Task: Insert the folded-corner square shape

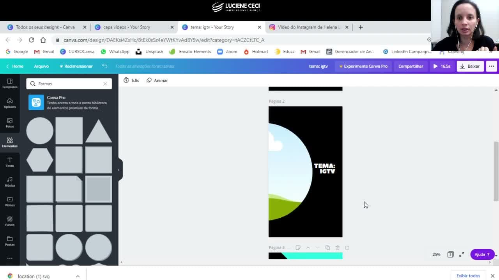Action: (69, 189)
